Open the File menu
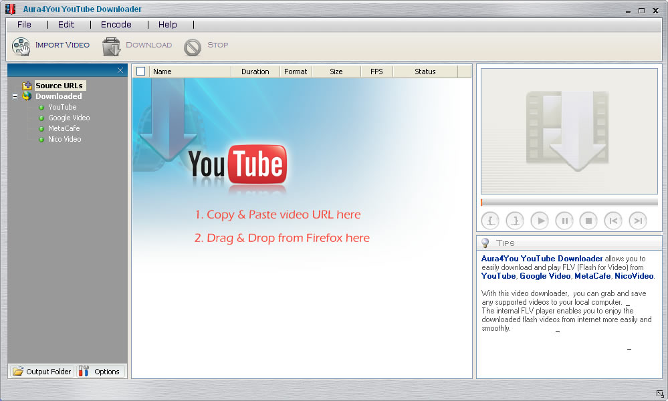Image resolution: width=668 pixels, height=401 pixels. [24, 25]
